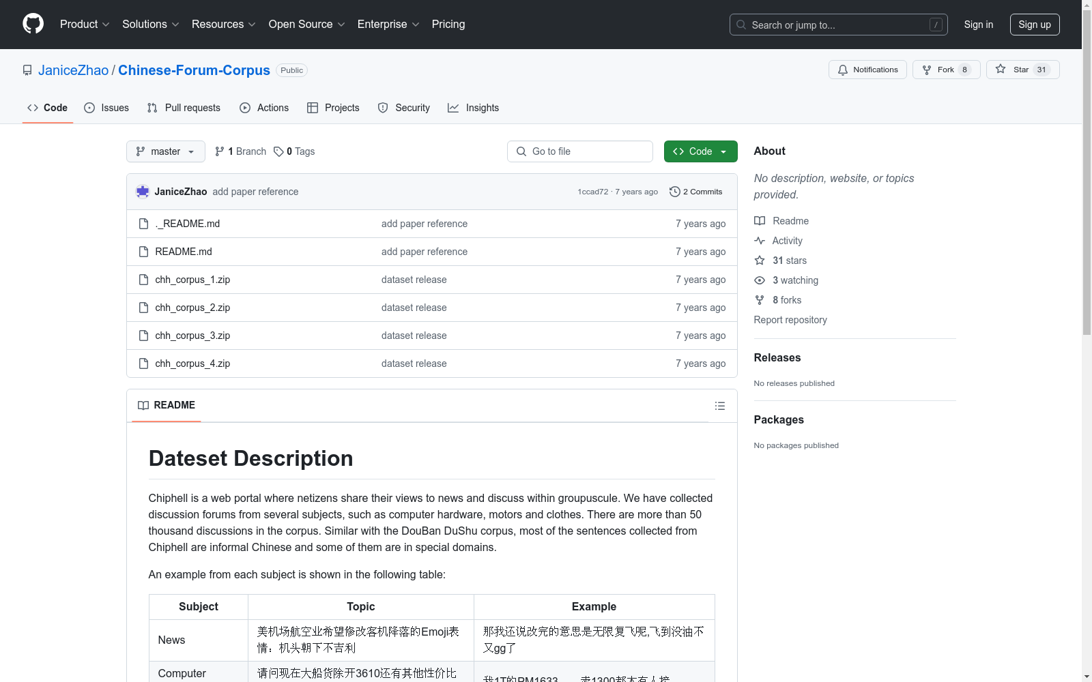
Task: Open chh_corpus_2.zip file
Action: point(192,308)
